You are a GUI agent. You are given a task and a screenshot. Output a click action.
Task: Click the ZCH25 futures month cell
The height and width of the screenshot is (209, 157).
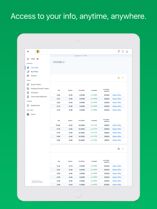click(x=107, y=185)
